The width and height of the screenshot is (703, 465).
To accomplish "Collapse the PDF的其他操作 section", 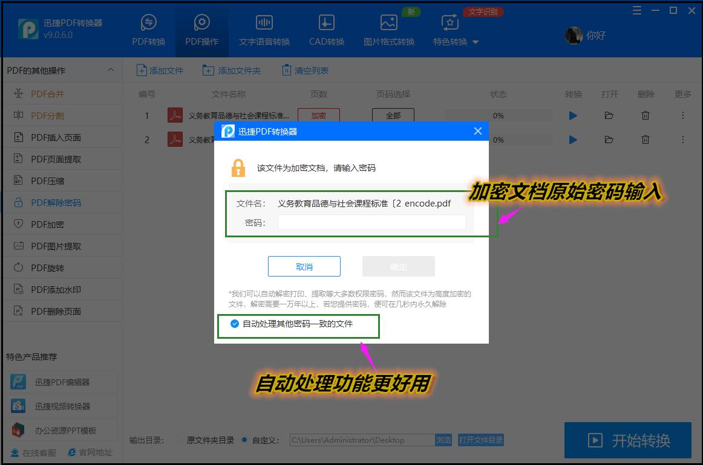I will pos(111,70).
